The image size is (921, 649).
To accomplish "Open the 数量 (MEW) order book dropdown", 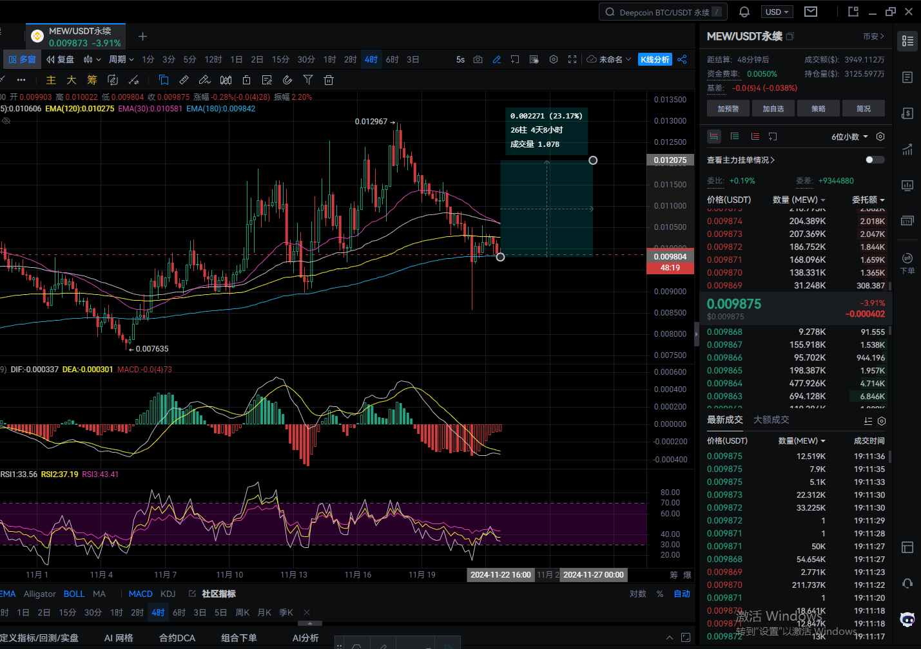I will 799,200.
